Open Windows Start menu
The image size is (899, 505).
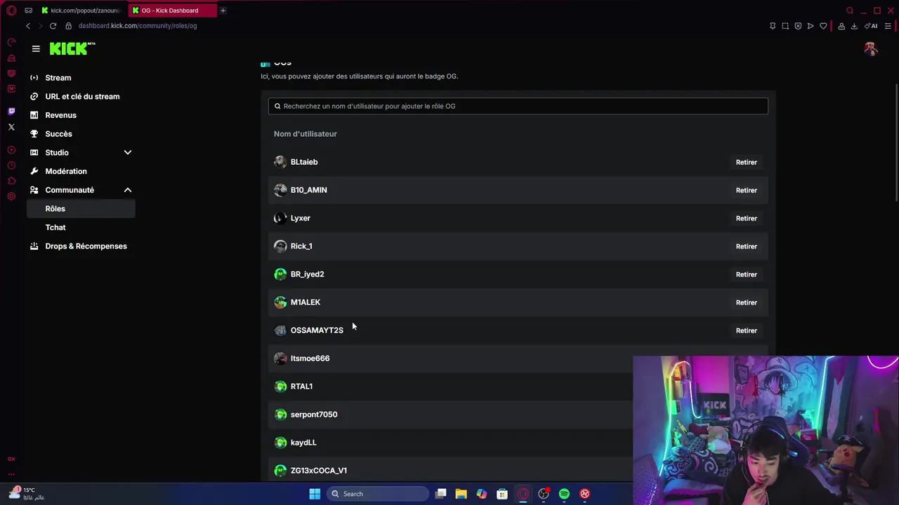tap(315, 494)
